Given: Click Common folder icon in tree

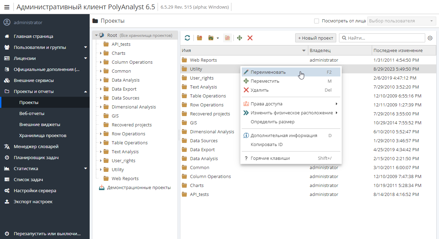Looking at the screenshot, I should (106, 71).
